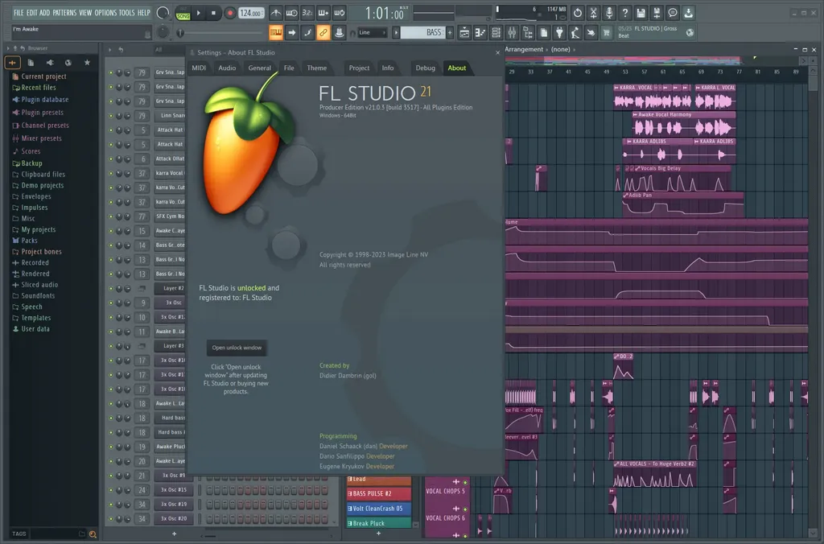Open the Piano roll view icon
Image resolution: width=824 pixels, height=544 pixels.
coord(480,32)
